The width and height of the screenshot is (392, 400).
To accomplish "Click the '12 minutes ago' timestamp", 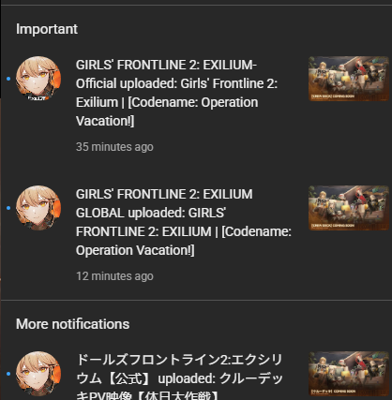I will tap(114, 276).
